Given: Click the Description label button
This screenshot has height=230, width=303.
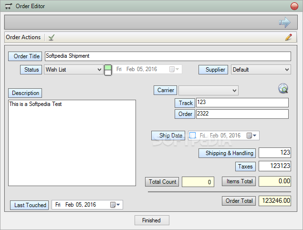Looking at the screenshot, I should click(x=25, y=93).
